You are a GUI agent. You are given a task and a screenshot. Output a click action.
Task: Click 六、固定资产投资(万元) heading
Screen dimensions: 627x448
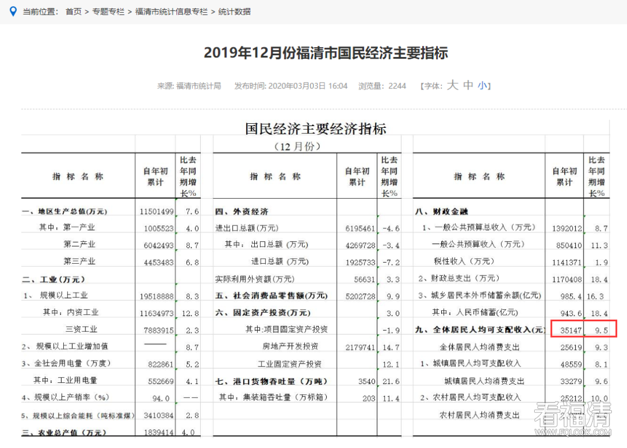point(263,313)
